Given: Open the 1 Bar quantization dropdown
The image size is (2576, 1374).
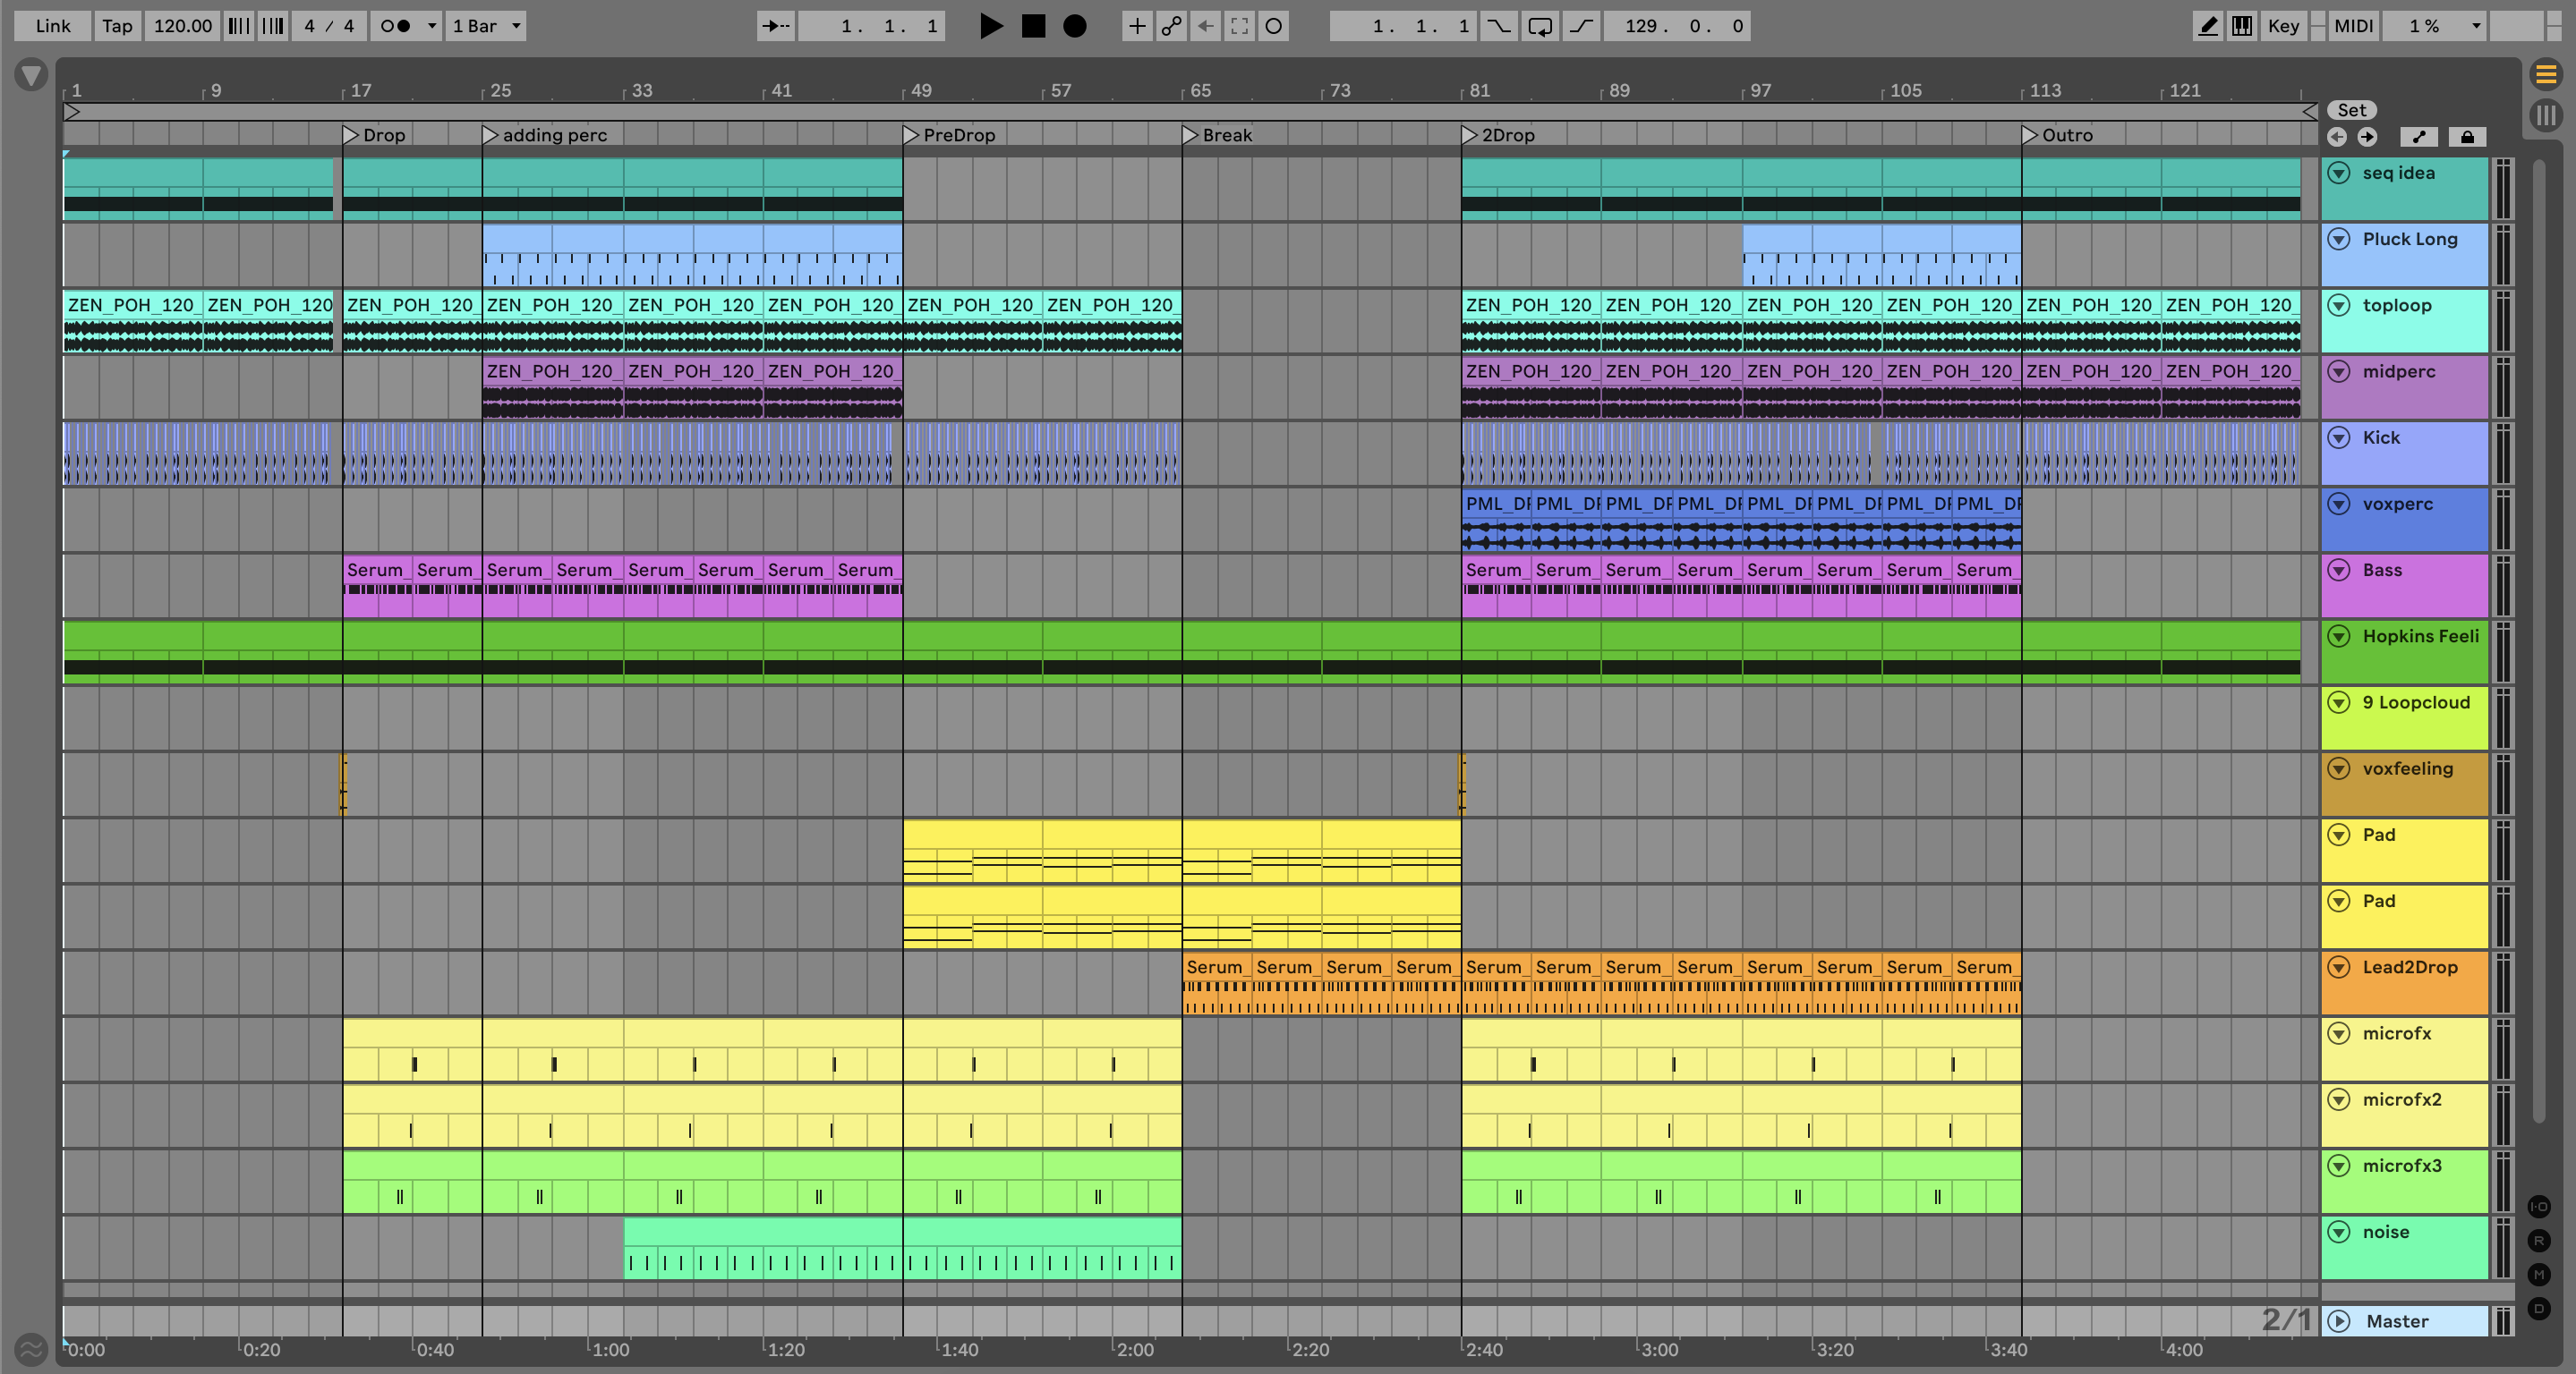Looking at the screenshot, I should coord(486,26).
